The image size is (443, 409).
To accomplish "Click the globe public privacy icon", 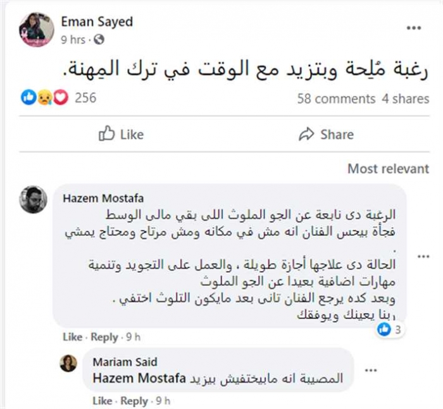I will (98, 40).
